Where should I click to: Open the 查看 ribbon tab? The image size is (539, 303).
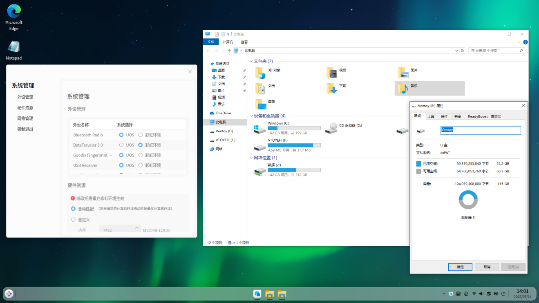coord(244,42)
